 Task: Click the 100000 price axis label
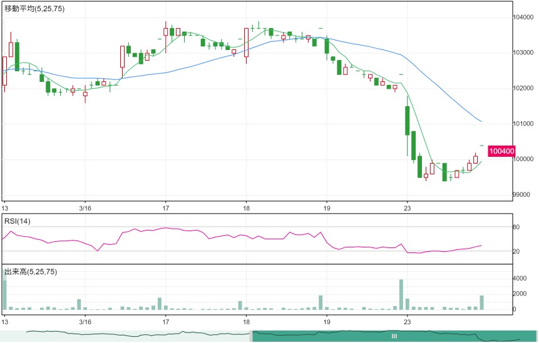(x=523, y=159)
